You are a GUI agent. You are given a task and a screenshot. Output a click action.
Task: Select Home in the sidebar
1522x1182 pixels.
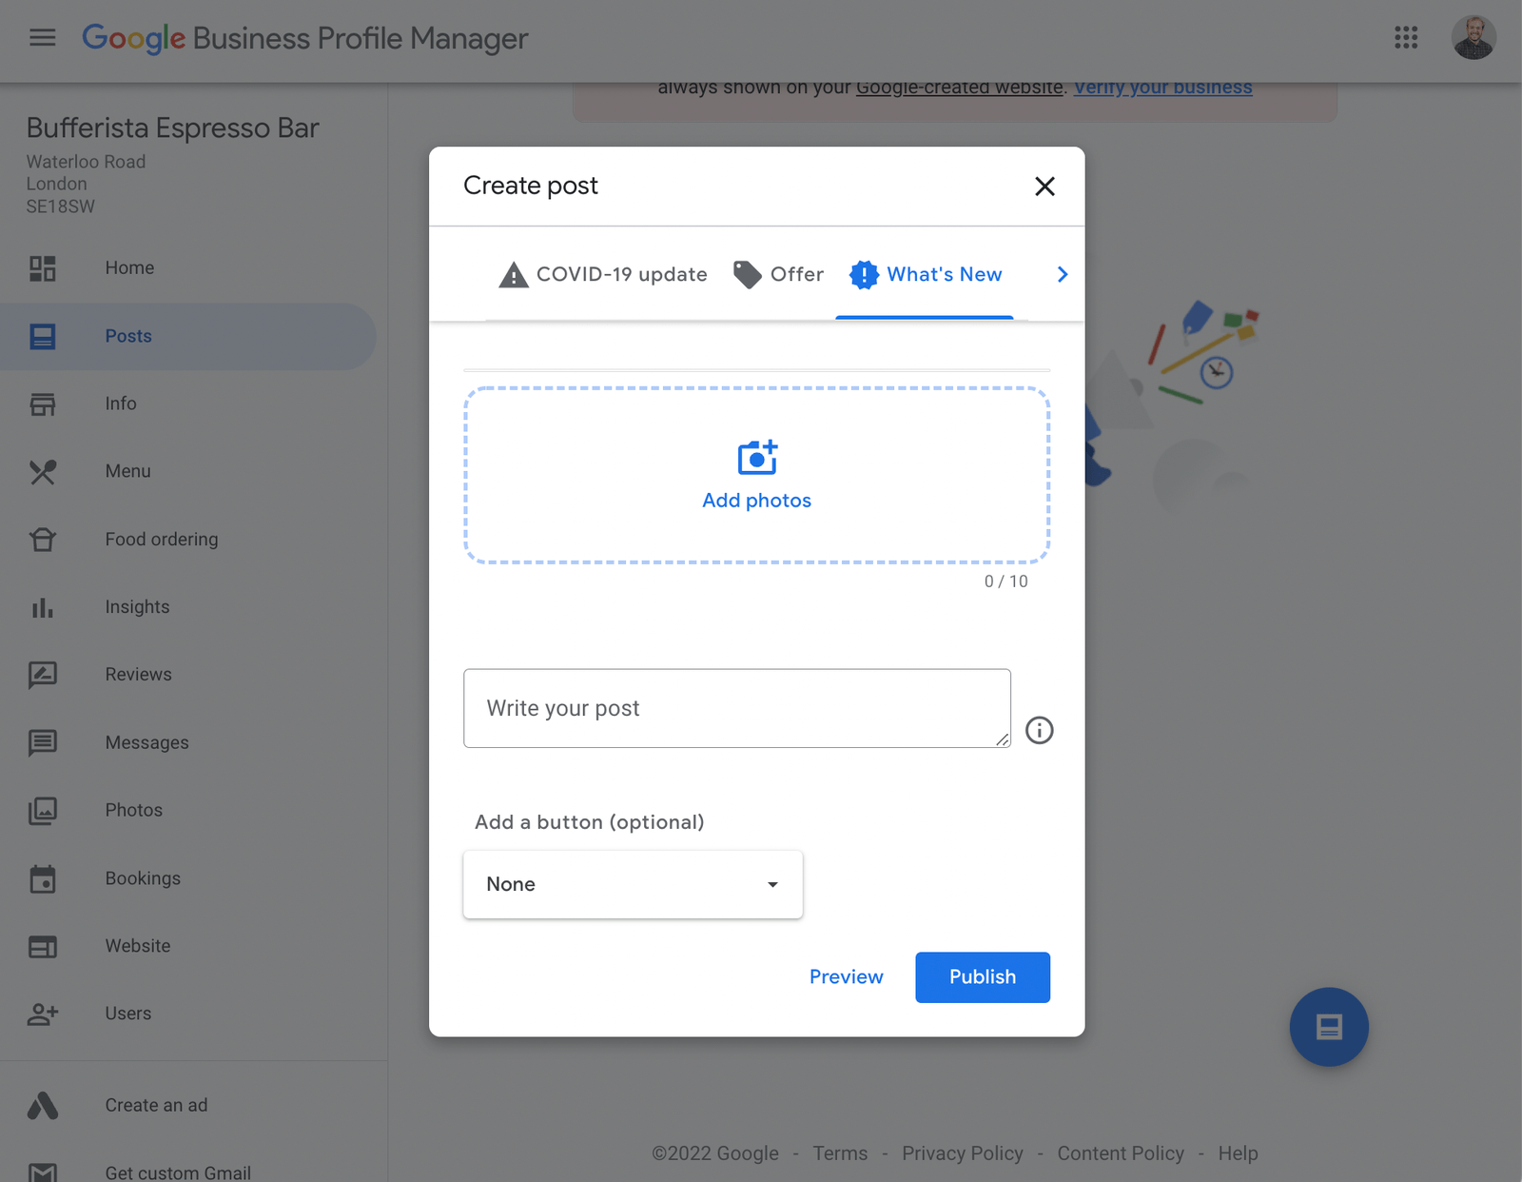pyautogui.click(x=129, y=267)
